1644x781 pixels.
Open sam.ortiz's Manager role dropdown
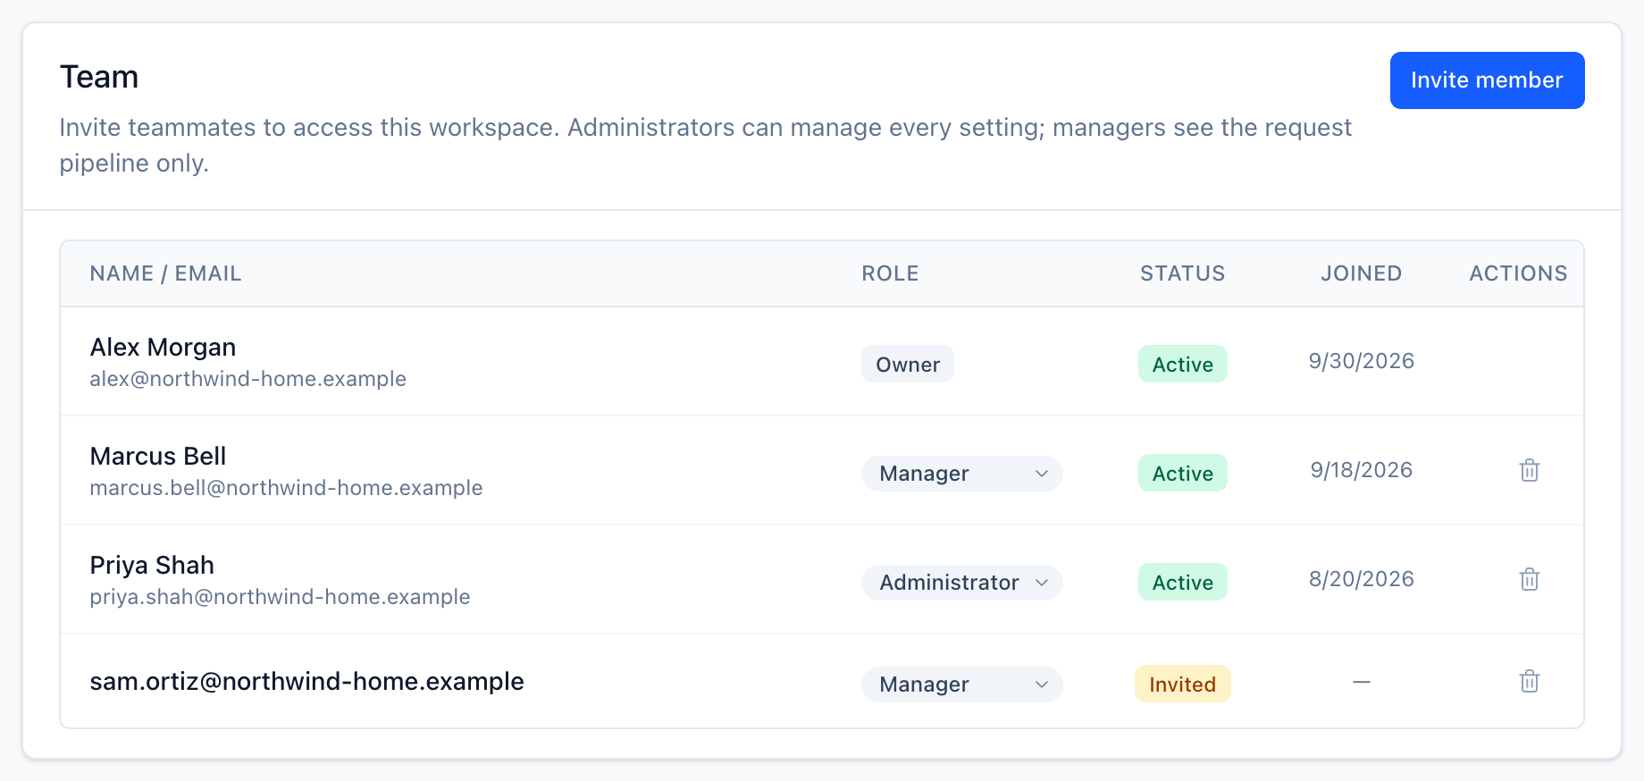click(x=961, y=684)
